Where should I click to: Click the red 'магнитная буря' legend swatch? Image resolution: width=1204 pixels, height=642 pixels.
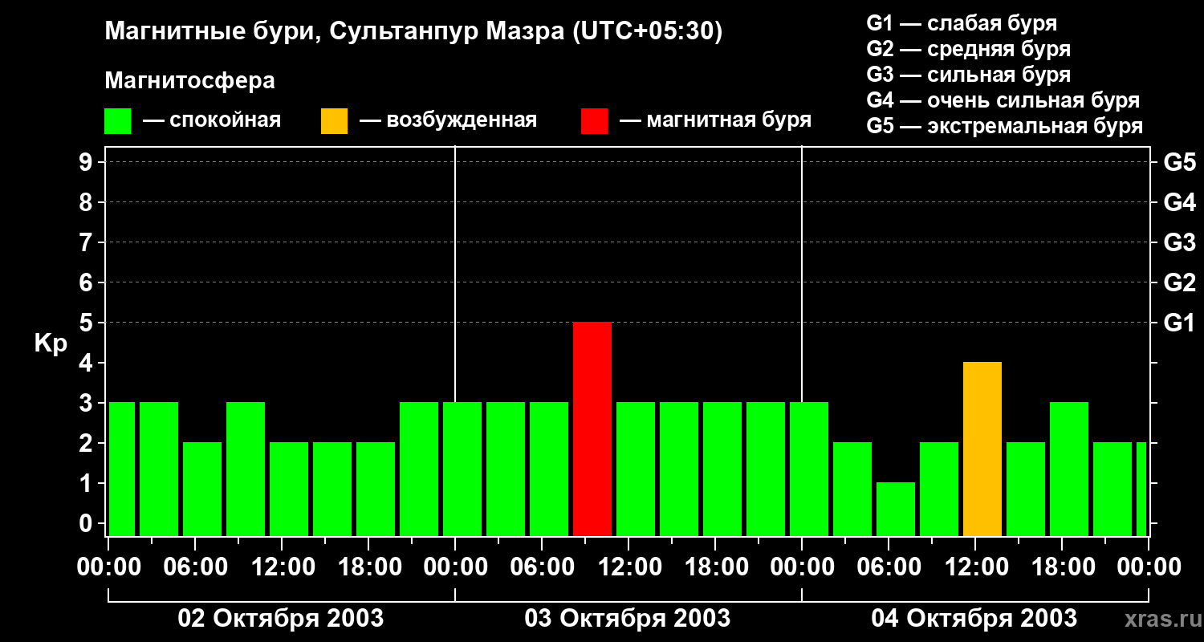(595, 121)
